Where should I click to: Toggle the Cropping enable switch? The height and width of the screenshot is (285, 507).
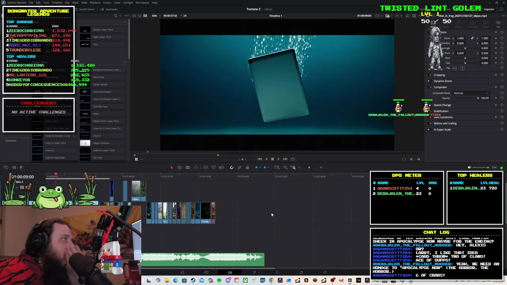click(x=430, y=75)
